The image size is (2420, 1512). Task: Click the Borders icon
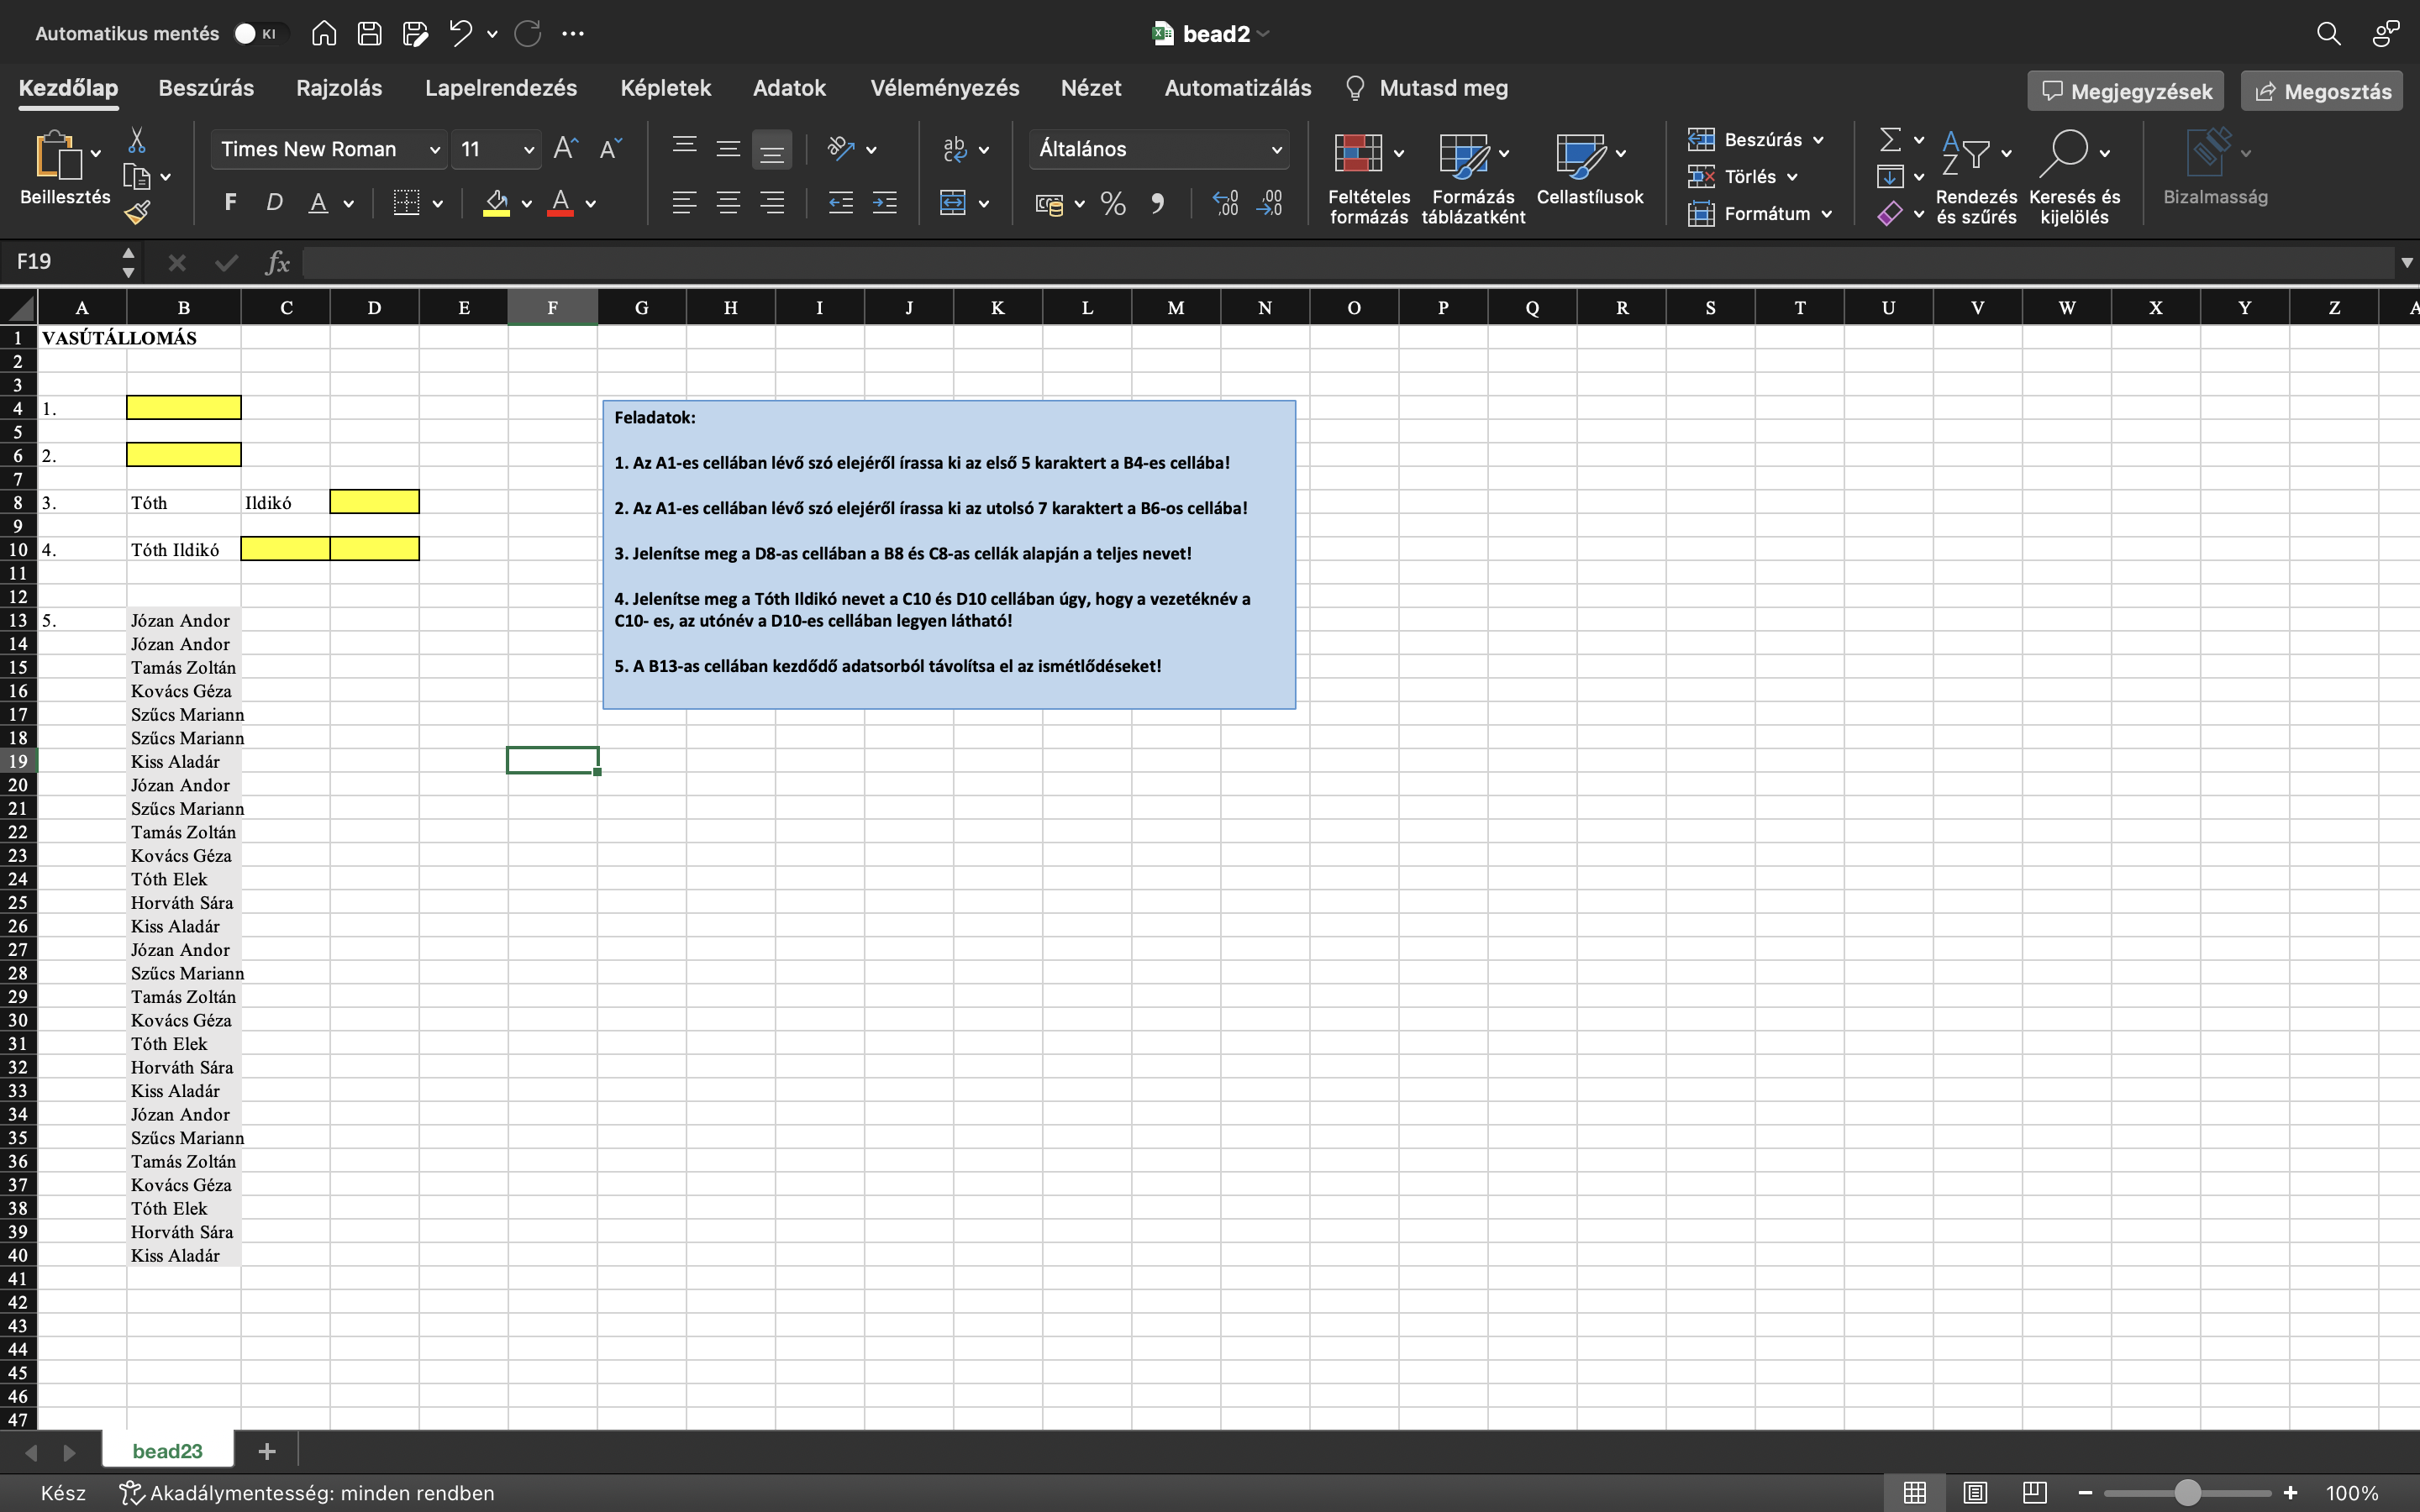[x=406, y=203]
